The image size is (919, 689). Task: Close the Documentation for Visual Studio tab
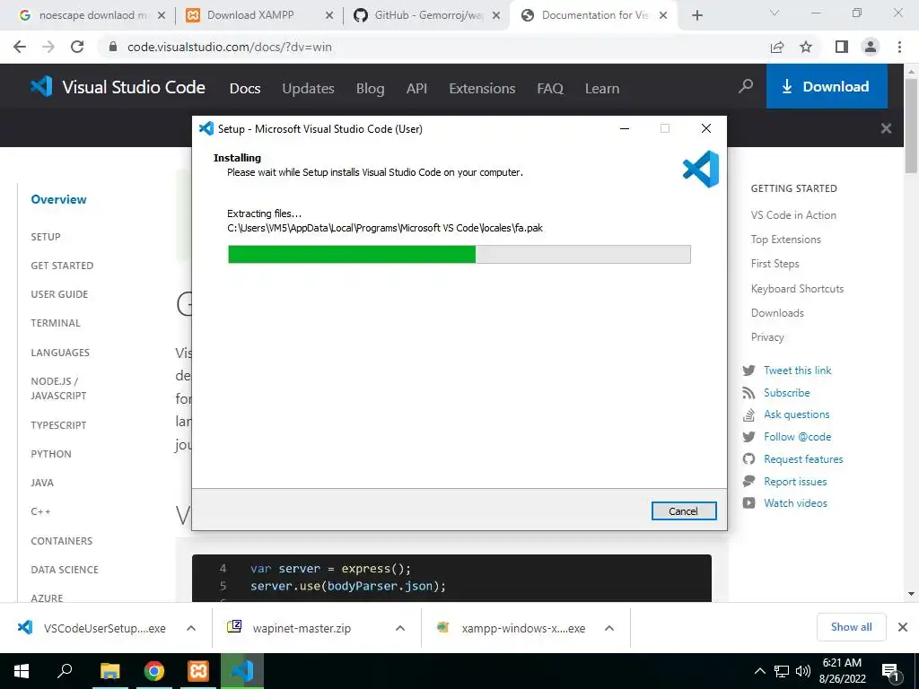[x=663, y=15]
